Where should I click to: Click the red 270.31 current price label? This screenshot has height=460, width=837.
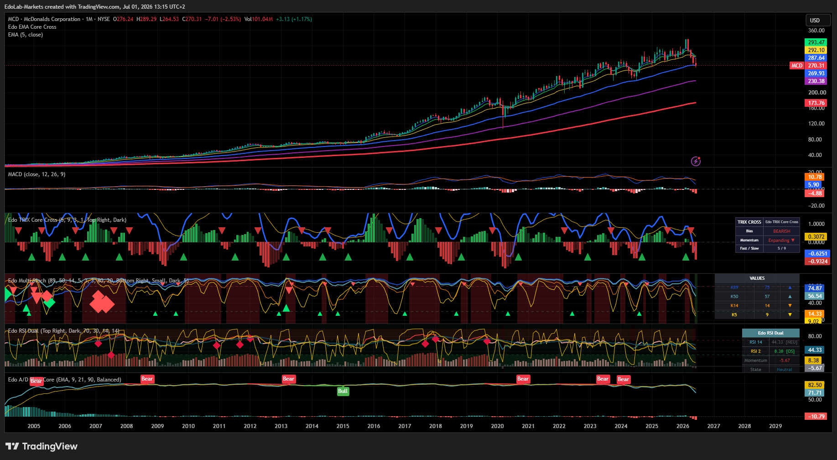[816, 66]
